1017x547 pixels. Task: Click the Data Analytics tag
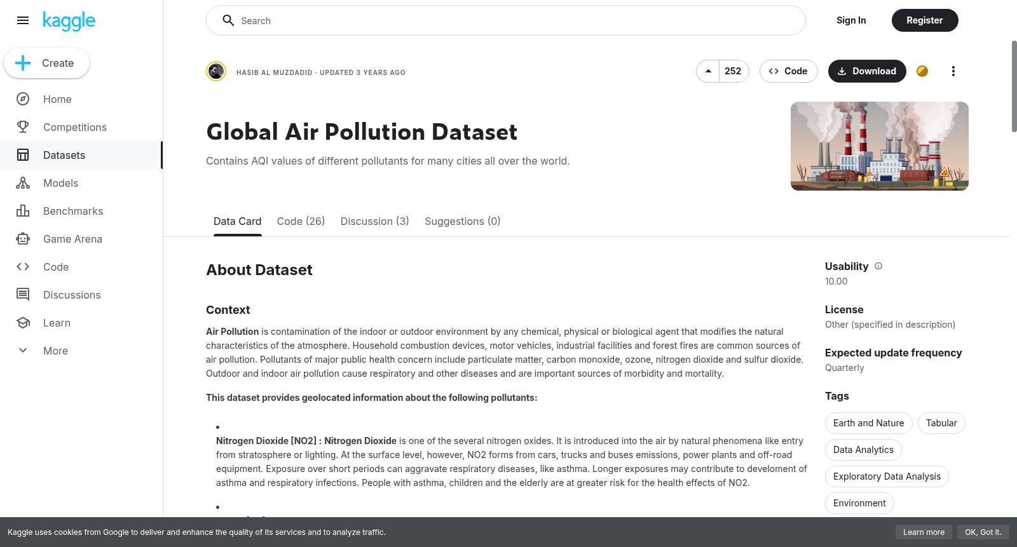coord(863,450)
